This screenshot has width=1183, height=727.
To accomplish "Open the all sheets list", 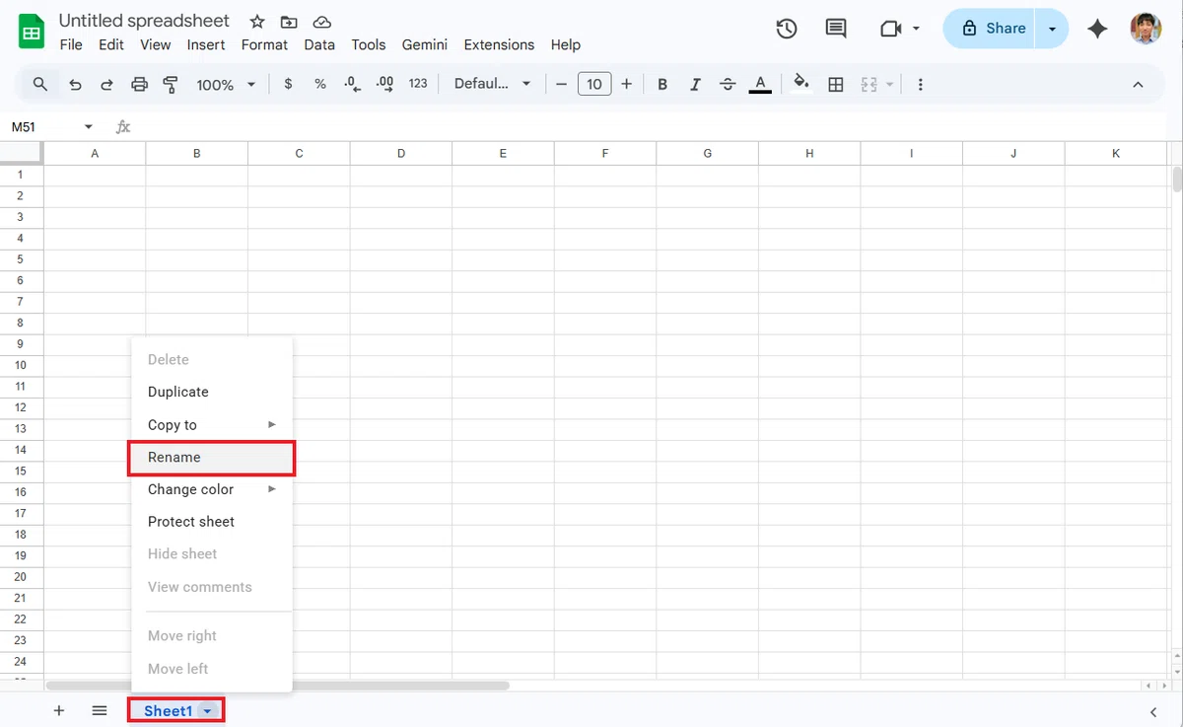I will click(x=100, y=710).
